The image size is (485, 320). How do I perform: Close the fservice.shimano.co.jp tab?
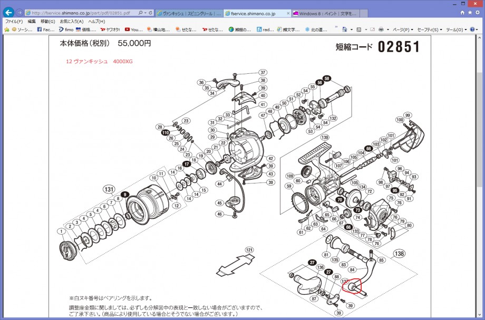tap(288, 13)
